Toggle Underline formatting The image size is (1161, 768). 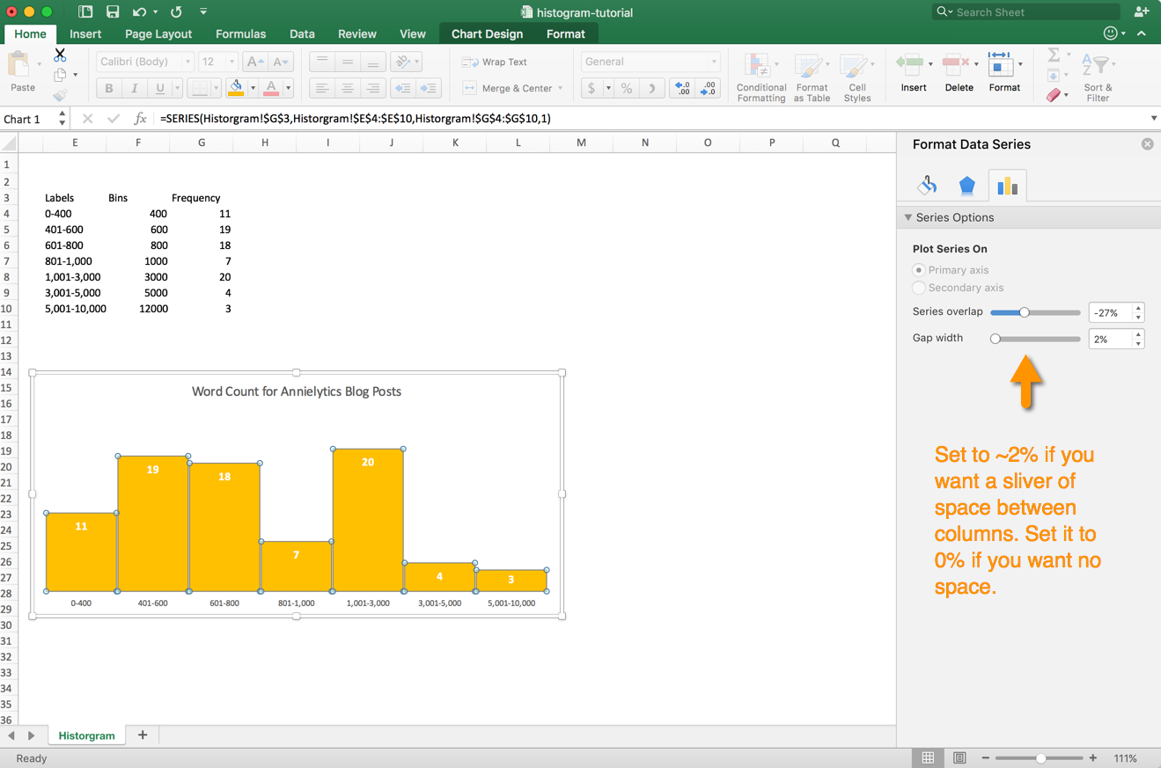click(159, 88)
